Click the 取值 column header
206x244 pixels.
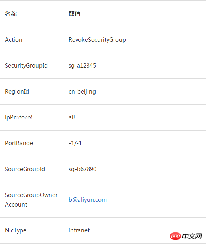[x=75, y=14]
